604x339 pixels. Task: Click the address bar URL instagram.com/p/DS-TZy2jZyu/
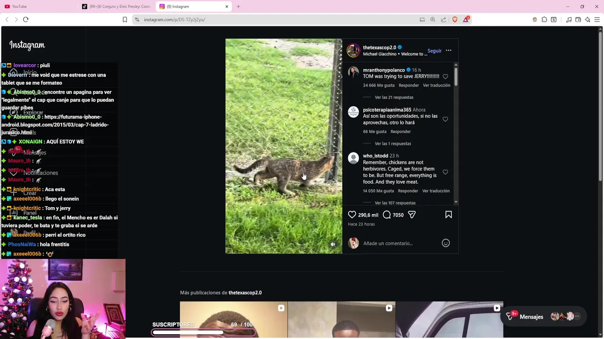click(174, 20)
